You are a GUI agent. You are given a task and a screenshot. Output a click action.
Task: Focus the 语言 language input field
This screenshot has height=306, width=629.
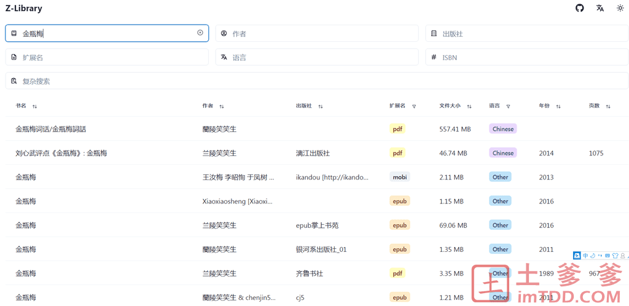tap(317, 57)
